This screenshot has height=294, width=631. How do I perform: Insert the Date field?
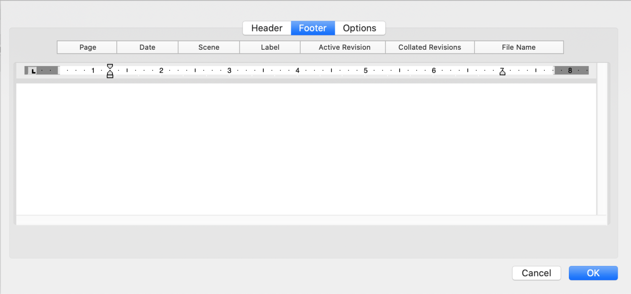pos(147,47)
